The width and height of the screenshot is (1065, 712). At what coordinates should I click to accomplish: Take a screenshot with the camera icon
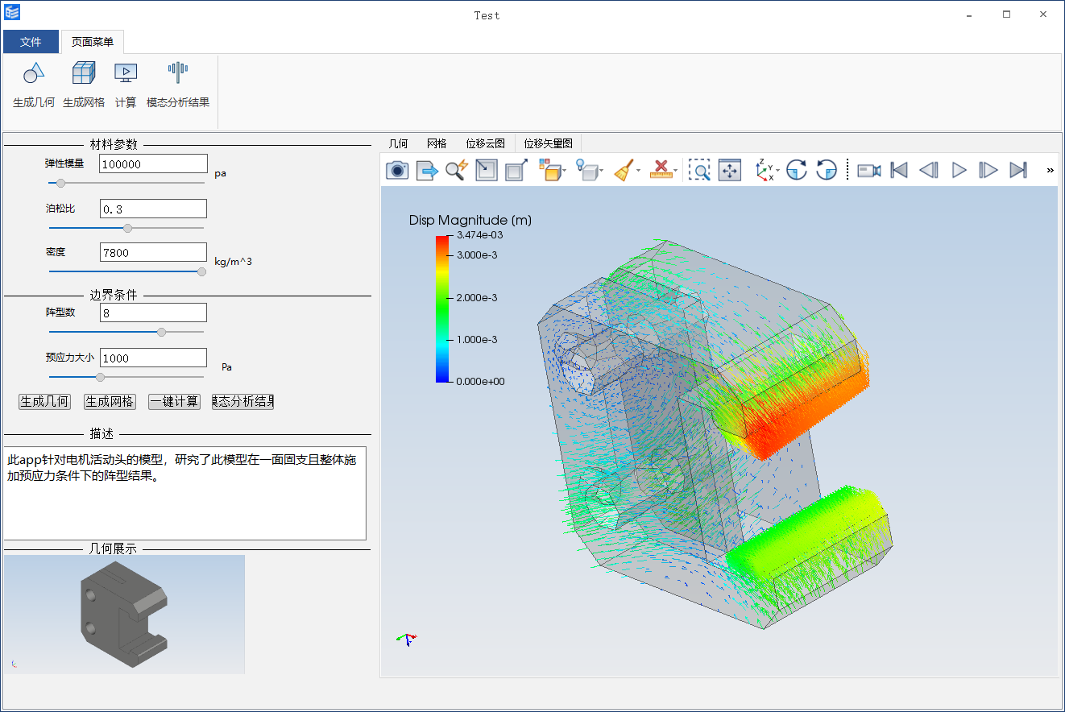pos(397,170)
